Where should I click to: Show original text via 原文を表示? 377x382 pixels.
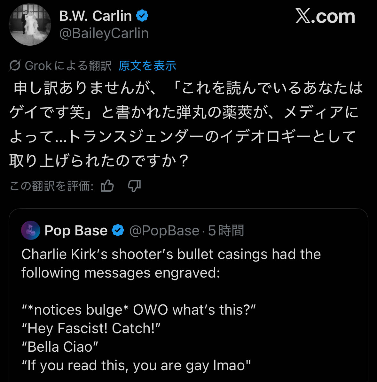[147, 66]
